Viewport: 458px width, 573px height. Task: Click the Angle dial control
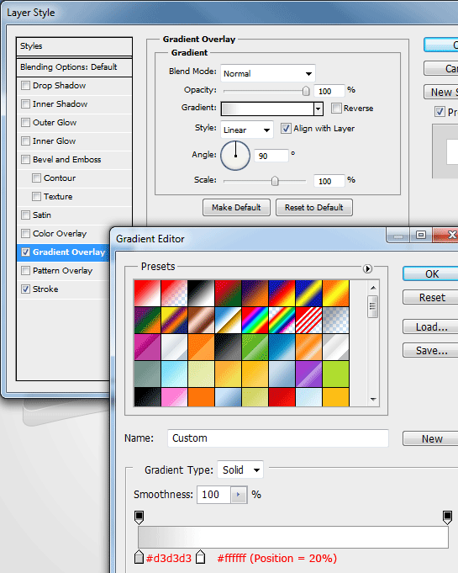click(x=235, y=156)
